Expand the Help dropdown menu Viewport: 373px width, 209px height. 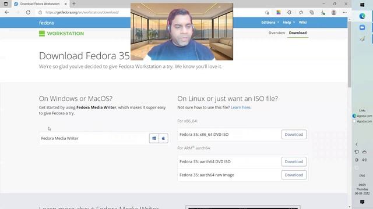pyautogui.click(x=289, y=22)
